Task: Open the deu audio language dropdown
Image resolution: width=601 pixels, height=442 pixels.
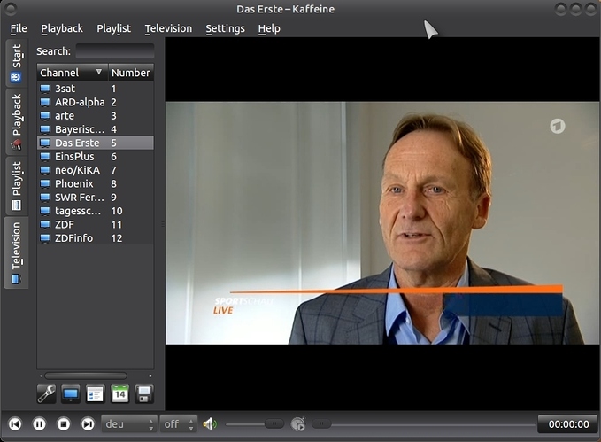Action: [128, 424]
